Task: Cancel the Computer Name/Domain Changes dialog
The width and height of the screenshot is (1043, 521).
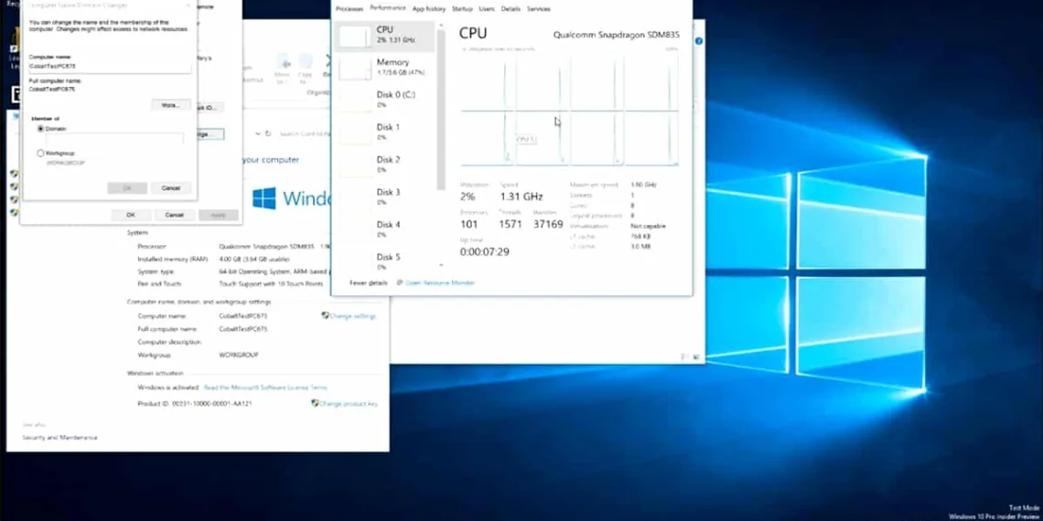Action: point(171,187)
